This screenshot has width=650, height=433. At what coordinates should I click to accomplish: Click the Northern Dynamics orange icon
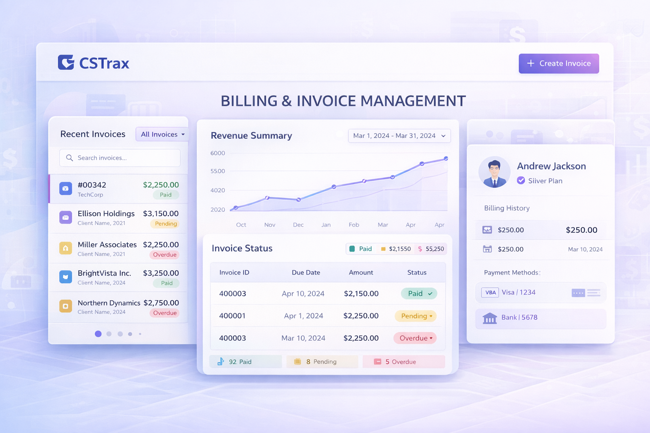coord(66,306)
